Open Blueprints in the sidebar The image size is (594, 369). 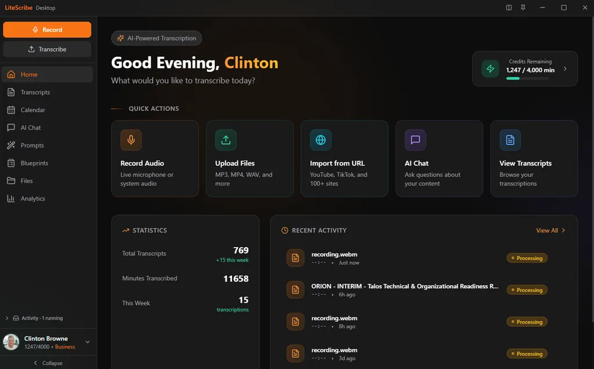tap(47, 163)
